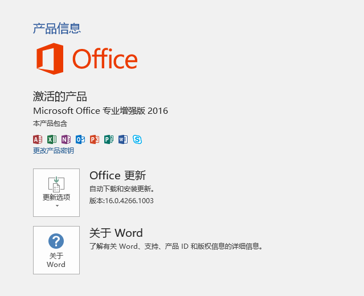The height and width of the screenshot is (296, 364).
Task: Click the OneNote app icon
Action: point(66,139)
